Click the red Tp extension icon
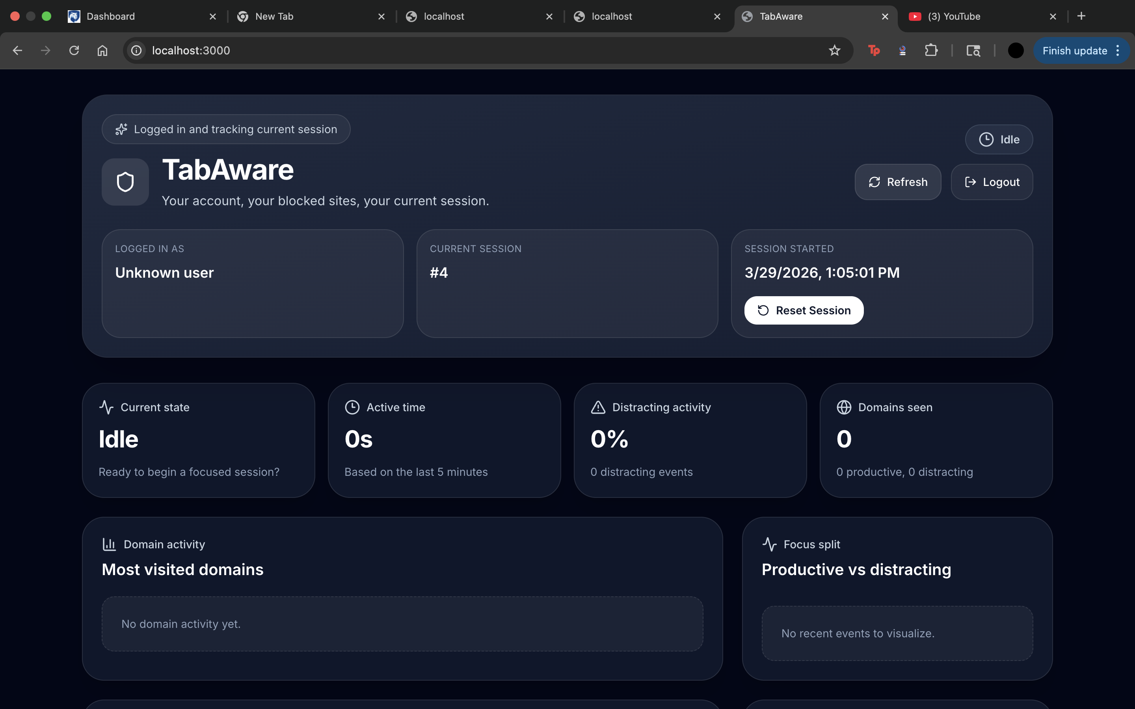1135x709 pixels. pos(874,51)
